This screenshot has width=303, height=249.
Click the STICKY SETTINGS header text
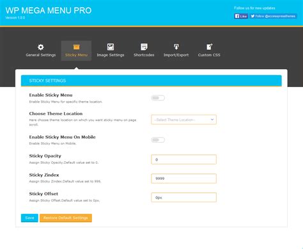pyautogui.click(x=47, y=81)
